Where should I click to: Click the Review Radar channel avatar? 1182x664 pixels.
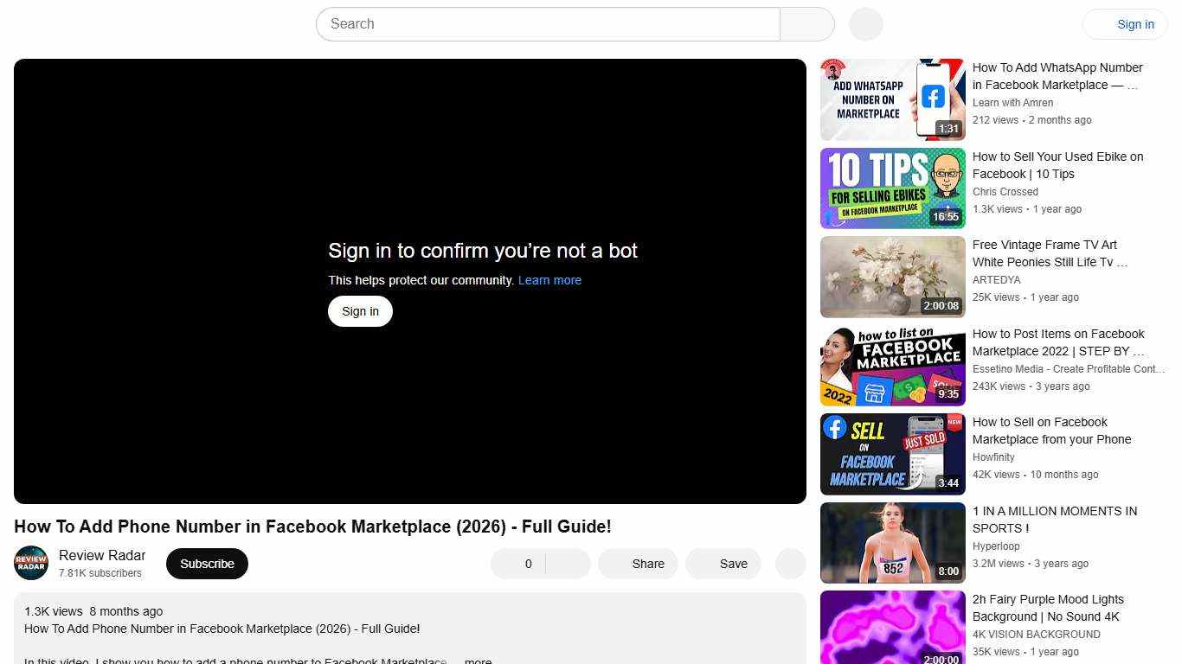point(30,563)
